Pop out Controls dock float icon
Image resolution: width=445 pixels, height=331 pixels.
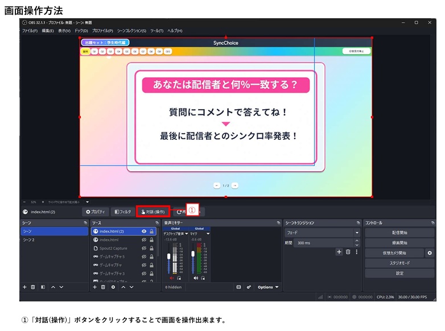click(x=432, y=223)
